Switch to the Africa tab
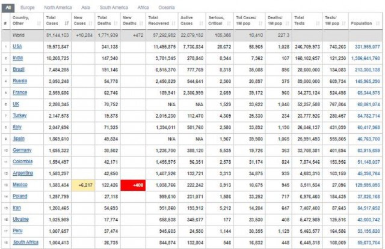This screenshot has height=249, width=385. point(143,8)
